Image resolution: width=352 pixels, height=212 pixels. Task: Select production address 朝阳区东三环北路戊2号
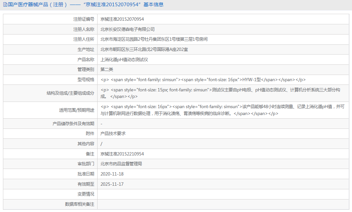(x=144, y=50)
